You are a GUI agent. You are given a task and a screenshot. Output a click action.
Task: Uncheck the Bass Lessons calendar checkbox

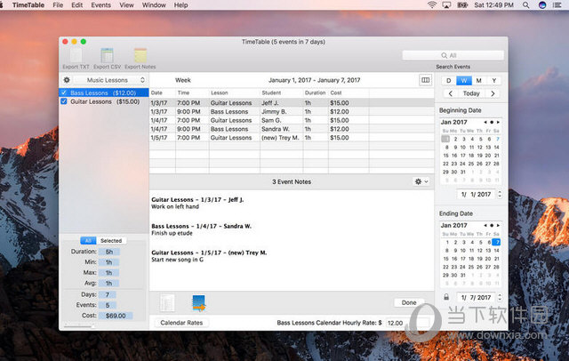[64, 92]
